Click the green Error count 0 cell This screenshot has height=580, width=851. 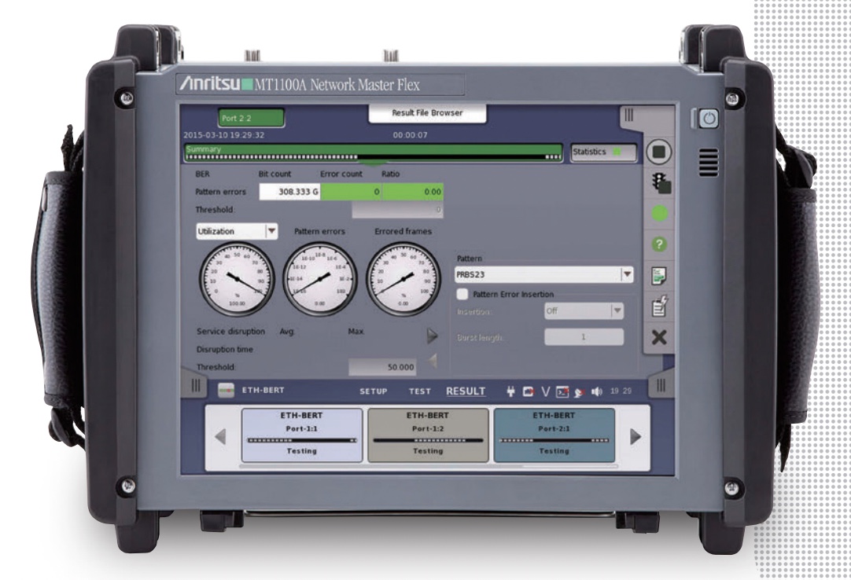point(351,192)
